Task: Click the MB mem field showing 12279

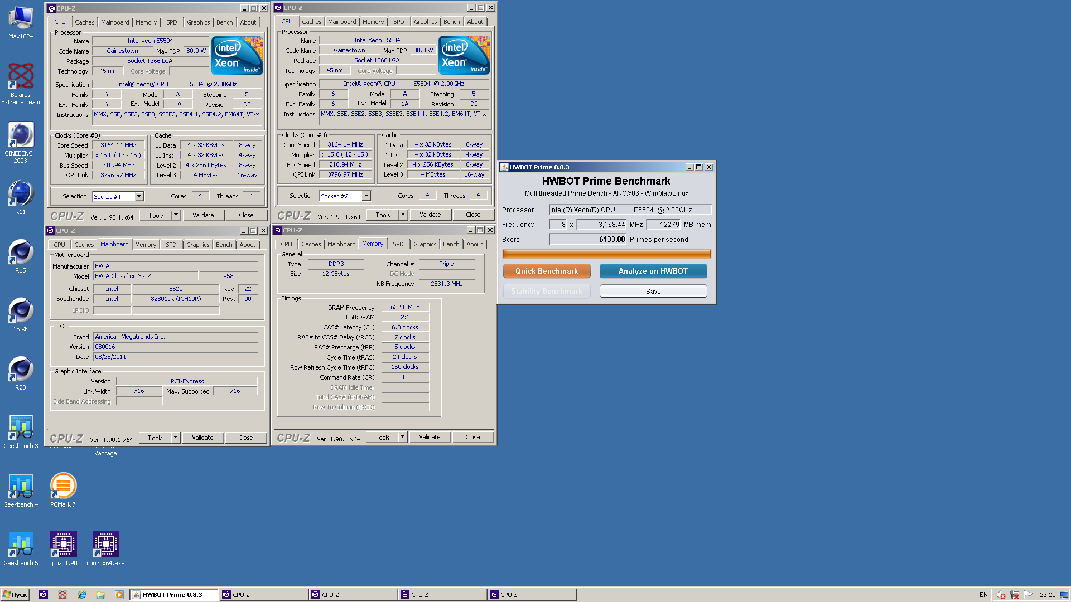Action: pos(664,225)
